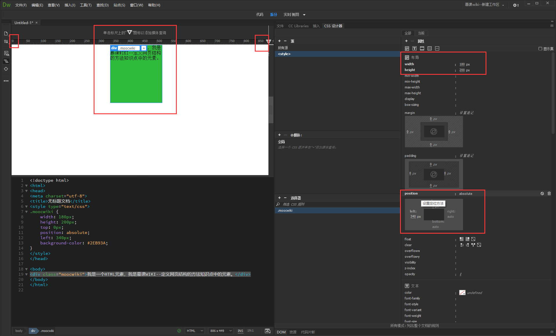Switch to 拆分 view
The image size is (556, 336).
pyautogui.click(x=273, y=15)
